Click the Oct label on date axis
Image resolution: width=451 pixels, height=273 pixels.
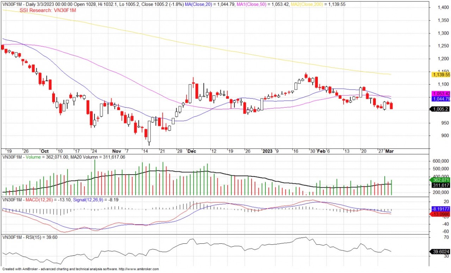coord(44,151)
